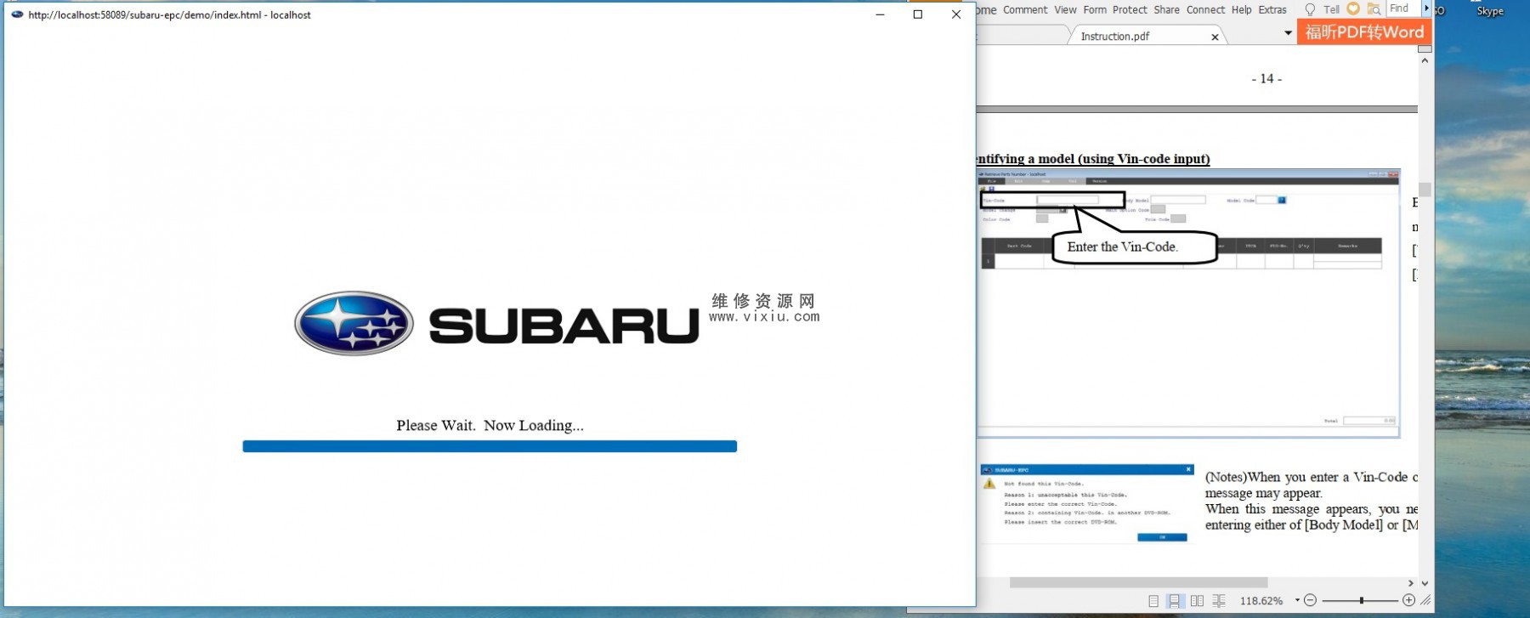This screenshot has width=1530, height=618.
Task: Open the View tab in PDF reader
Action: click(x=1065, y=10)
